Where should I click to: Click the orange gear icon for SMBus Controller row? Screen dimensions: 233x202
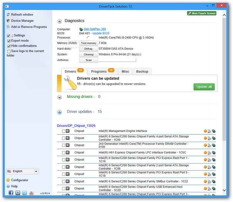(x=205, y=181)
